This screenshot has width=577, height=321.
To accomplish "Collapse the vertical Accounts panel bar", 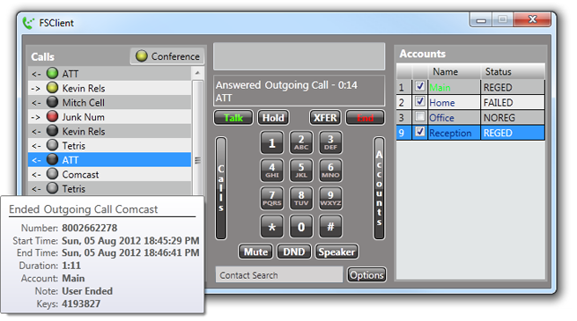I will 379,188.
